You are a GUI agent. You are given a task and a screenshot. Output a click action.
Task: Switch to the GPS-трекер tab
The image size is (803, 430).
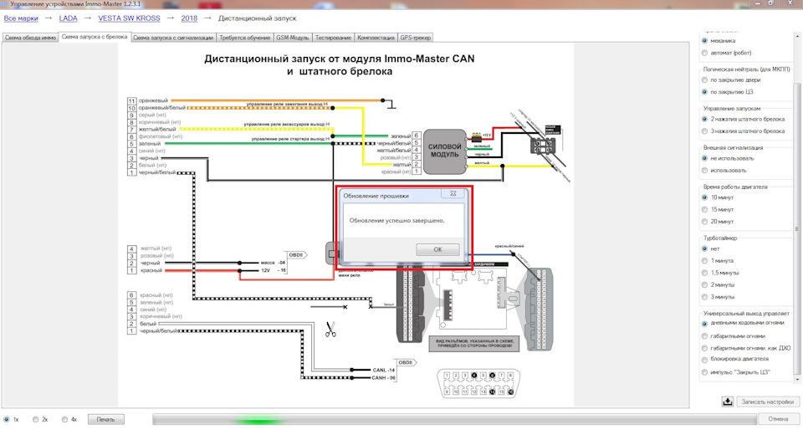(x=416, y=38)
